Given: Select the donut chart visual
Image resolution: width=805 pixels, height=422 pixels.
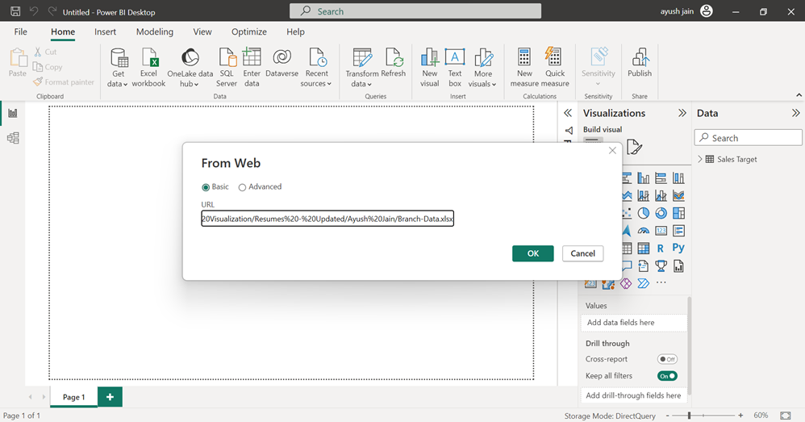Looking at the screenshot, I should point(661,213).
